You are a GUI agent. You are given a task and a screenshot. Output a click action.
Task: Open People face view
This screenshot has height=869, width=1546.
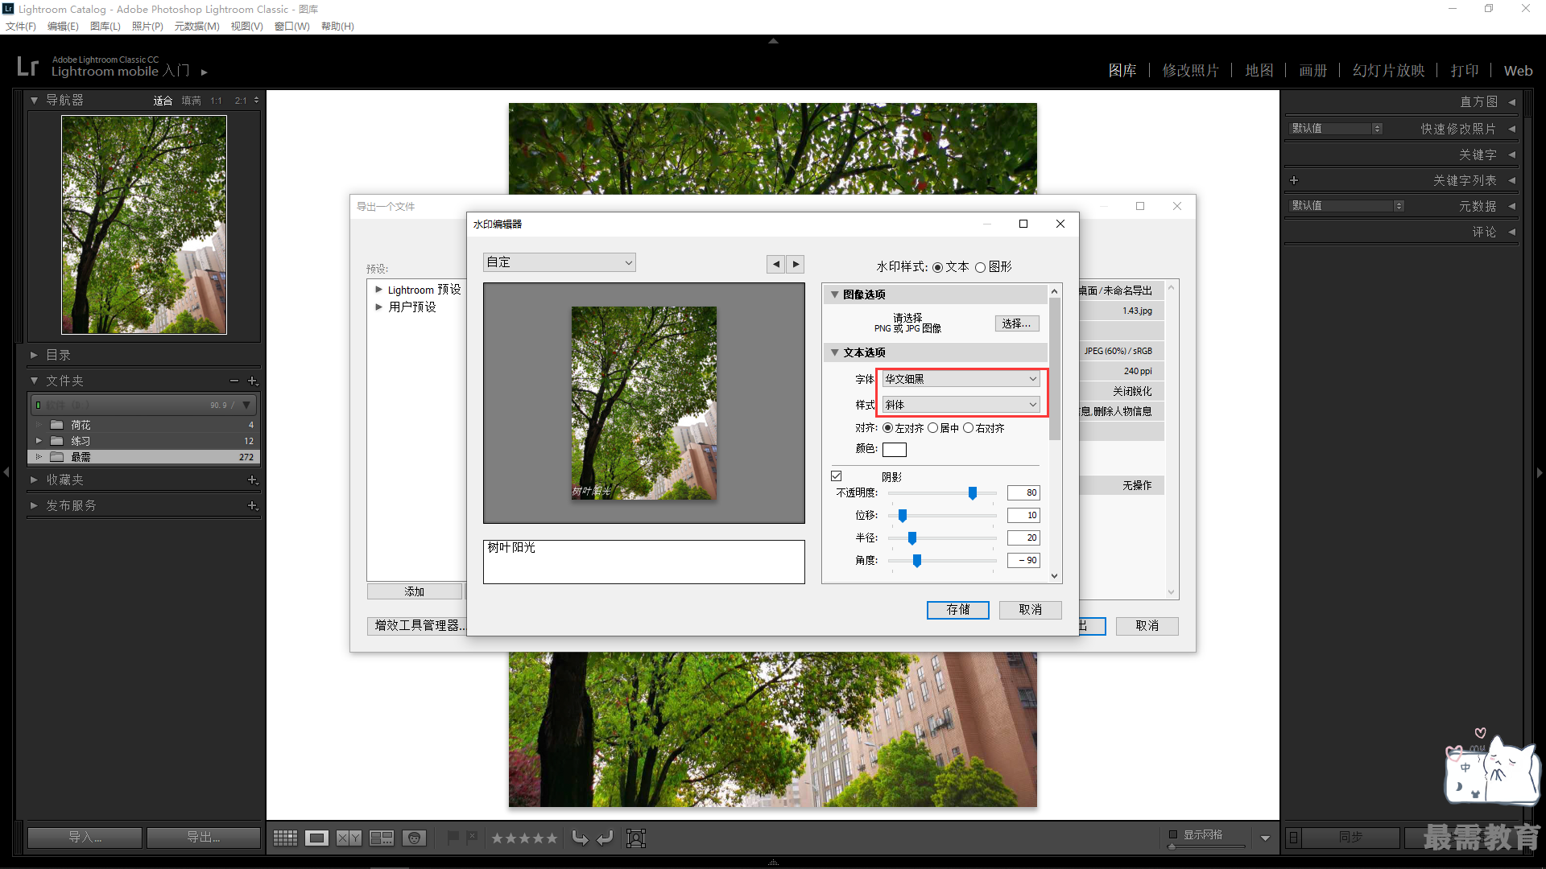pyautogui.click(x=414, y=838)
